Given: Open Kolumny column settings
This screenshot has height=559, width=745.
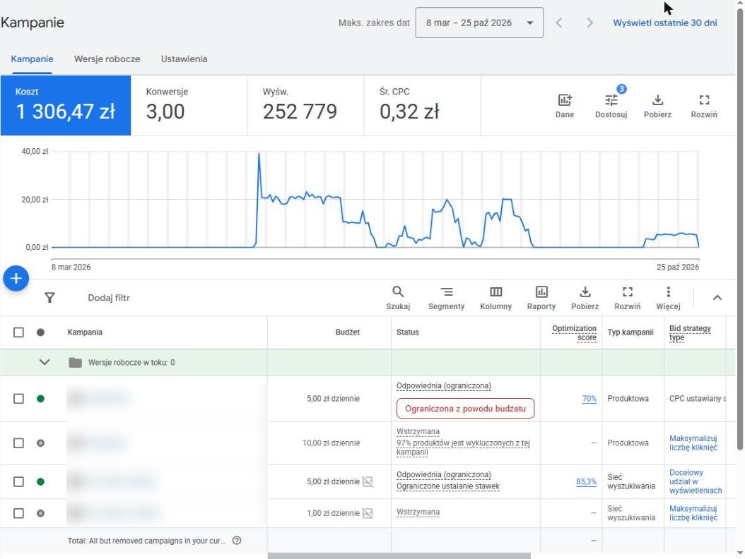Looking at the screenshot, I should point(495,298).
